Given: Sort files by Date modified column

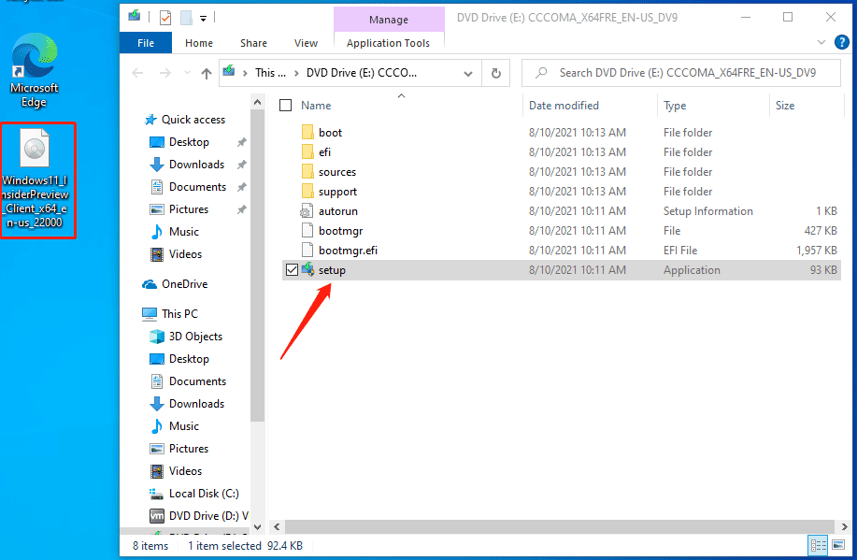Looking at the screenshot, I should (564, 106).
